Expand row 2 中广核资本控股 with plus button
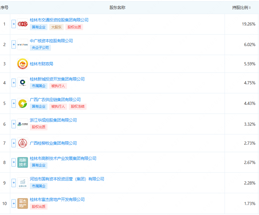Screen dimensions: 259x215 click(14, 44)
